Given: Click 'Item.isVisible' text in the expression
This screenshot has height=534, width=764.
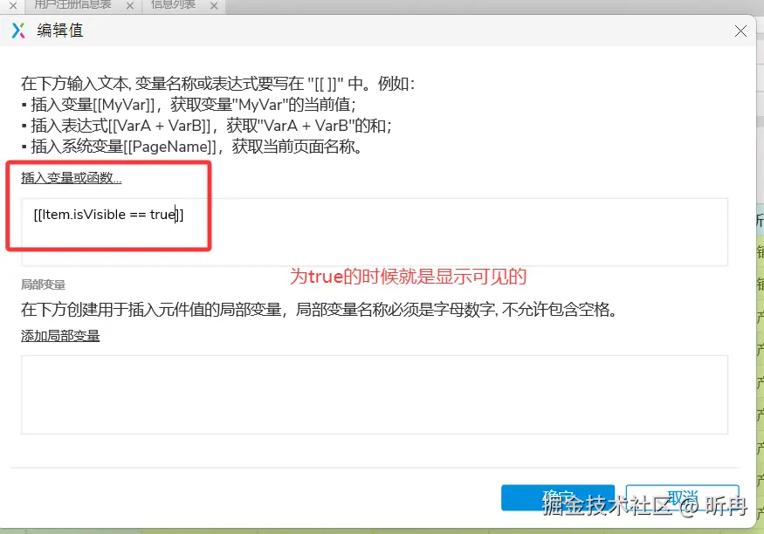Looking at the screenshot, I should pos(83,215).
